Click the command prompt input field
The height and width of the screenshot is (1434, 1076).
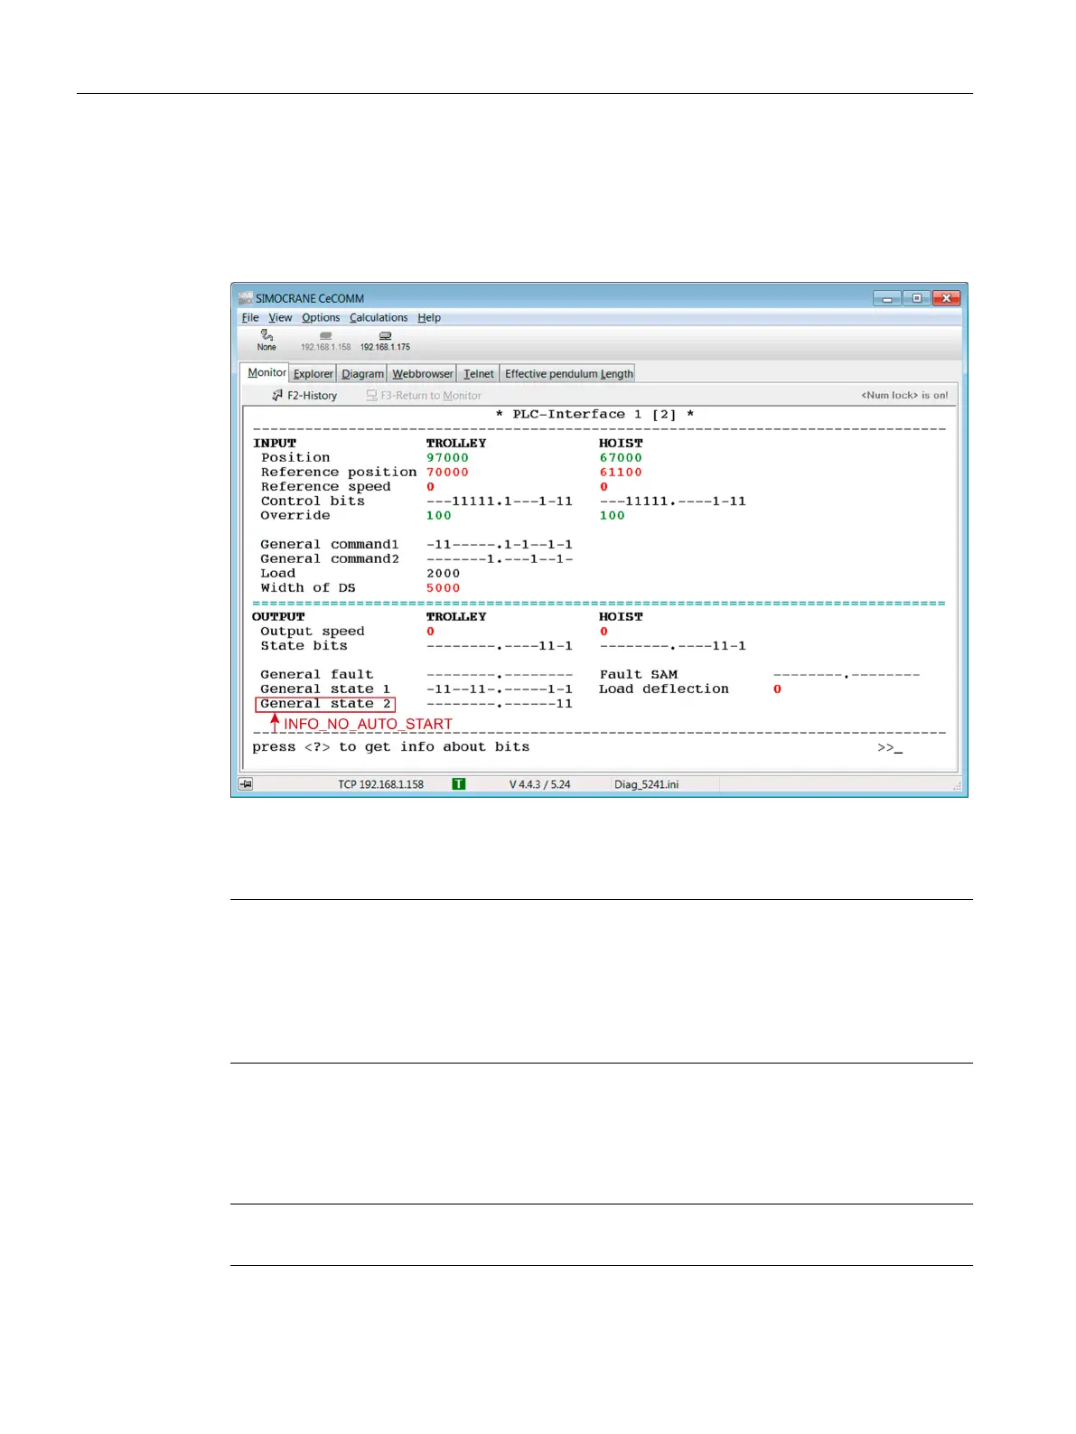pos(890,747)
